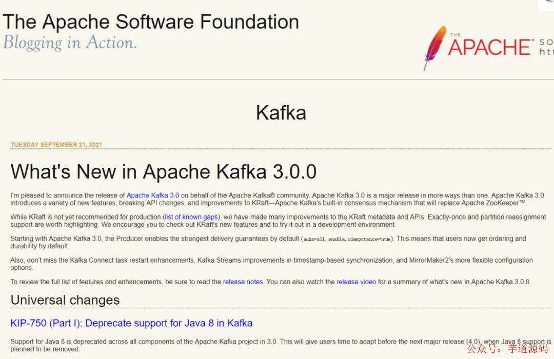Click the Blogging in Action tagline
Screen dimensions: 554x359
pos(70,43)
